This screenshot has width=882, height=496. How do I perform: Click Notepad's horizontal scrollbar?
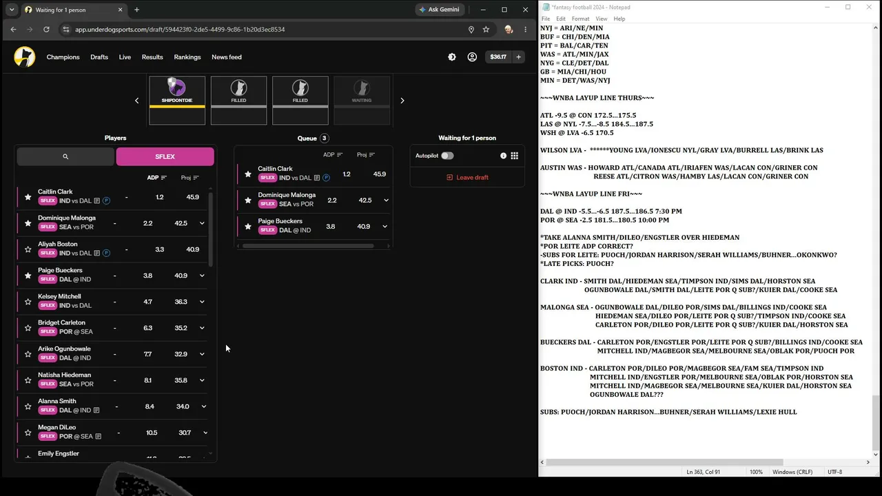click(666, 462)
